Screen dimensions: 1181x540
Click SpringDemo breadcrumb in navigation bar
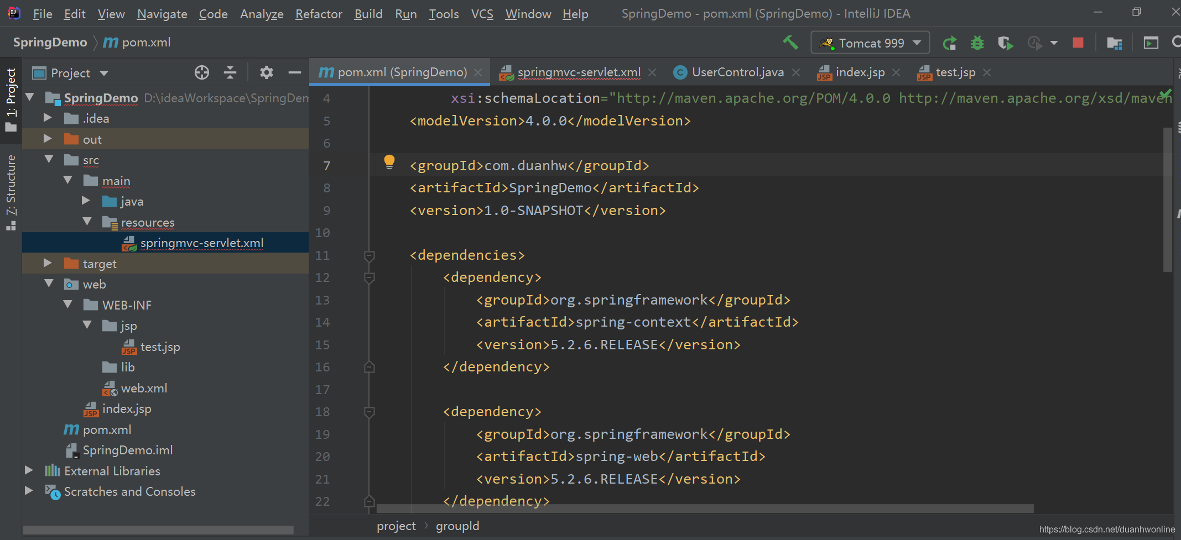pos(50,43)
